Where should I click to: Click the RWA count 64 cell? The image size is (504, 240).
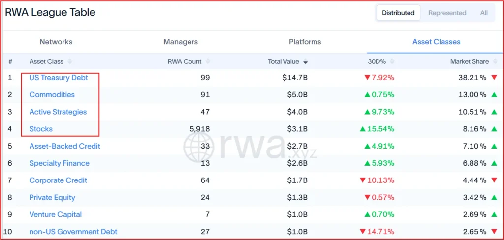tap(205, 180)
